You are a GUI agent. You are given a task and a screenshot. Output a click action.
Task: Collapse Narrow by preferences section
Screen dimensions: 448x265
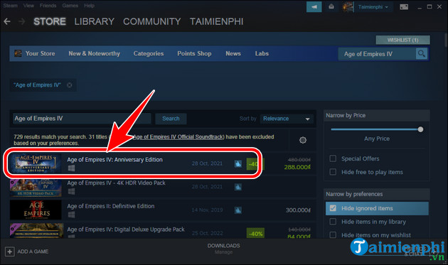click(x=377, y=194)
